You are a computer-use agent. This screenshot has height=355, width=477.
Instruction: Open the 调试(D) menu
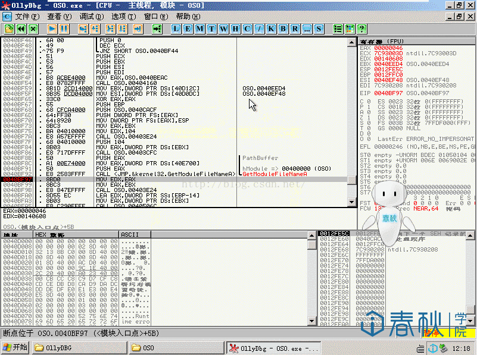[x=92, y=17]
